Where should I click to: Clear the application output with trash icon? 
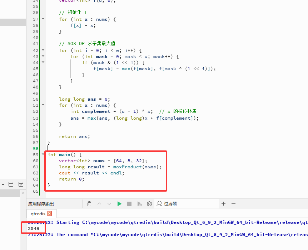pyautogui.click(x=89, y=204)
